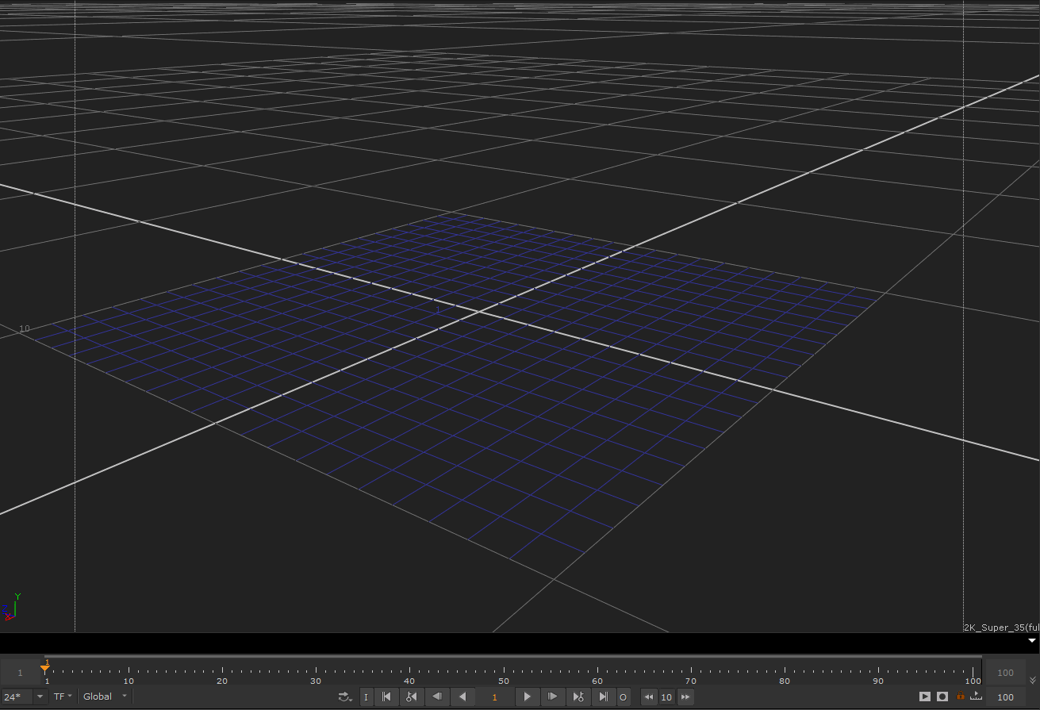Screen dimensions: 1040x710
Task: Click the current frame number field
Action: pos(494,697)
